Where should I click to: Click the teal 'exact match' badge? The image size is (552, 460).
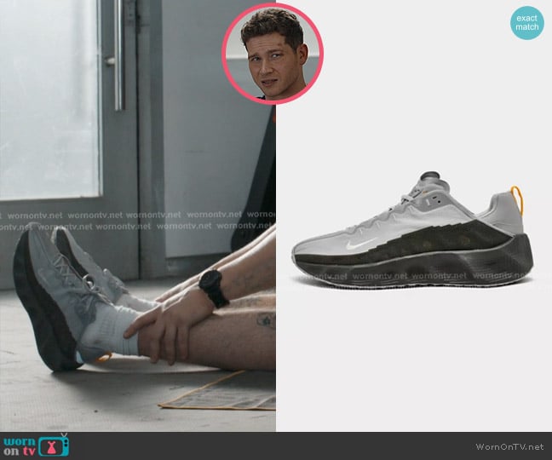point(527,22)
